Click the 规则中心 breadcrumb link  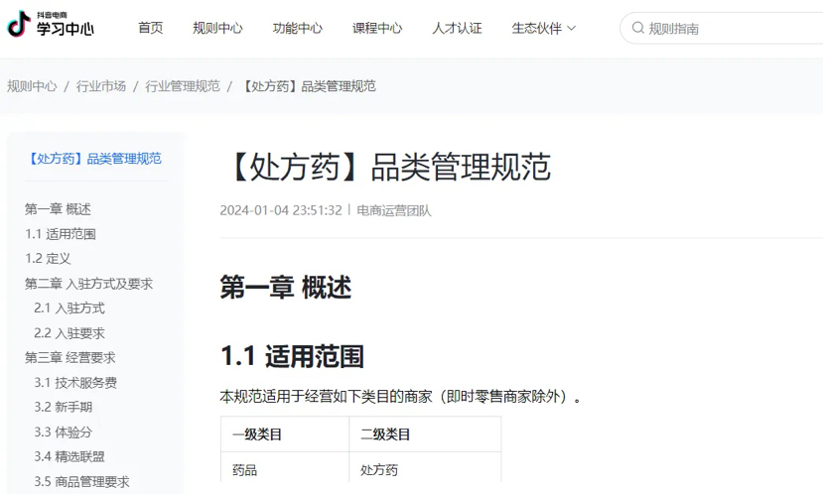pos(32,86)
